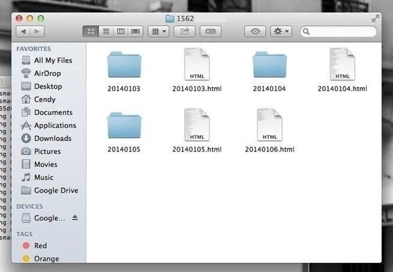Open the item arrangement dropdown
Screen dimensions: 393x272
(158, 31)
